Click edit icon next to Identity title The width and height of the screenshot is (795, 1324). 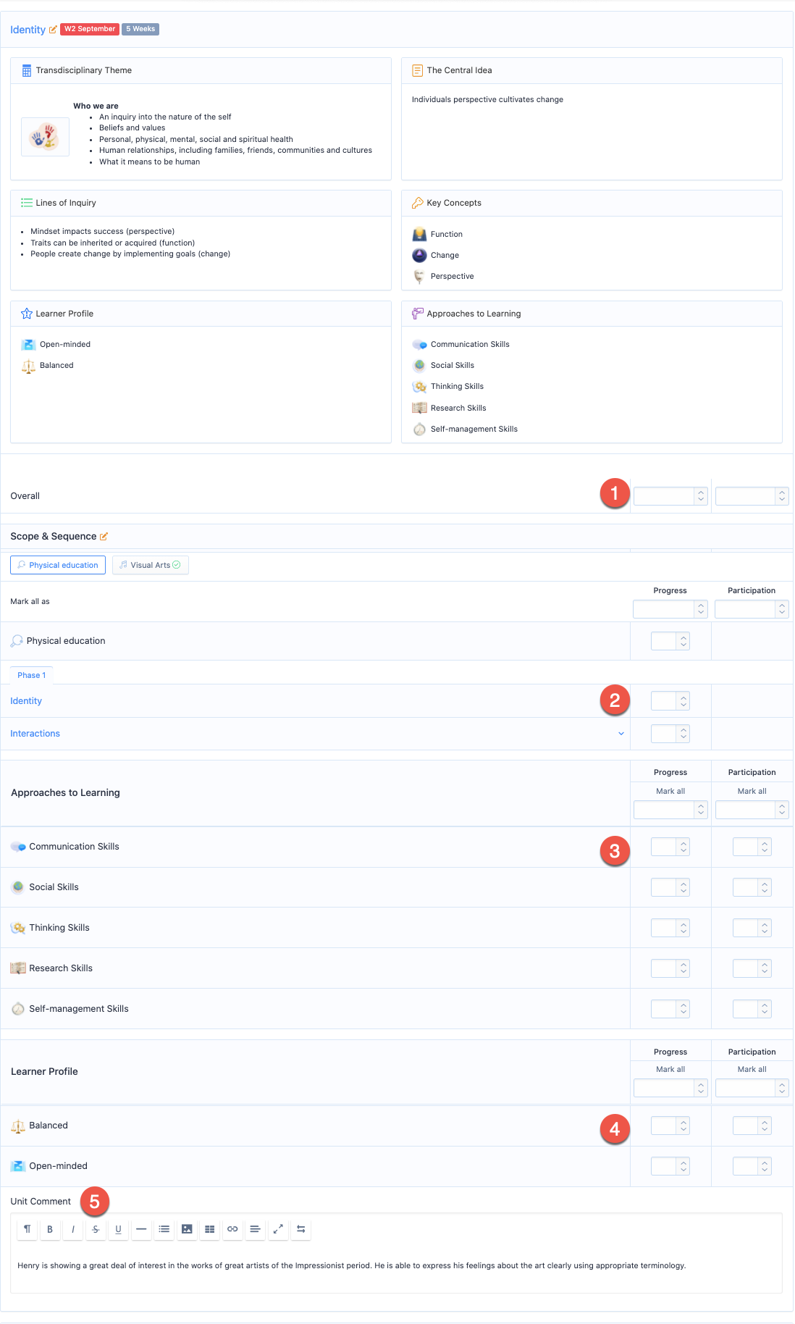(x=53, y=30)
